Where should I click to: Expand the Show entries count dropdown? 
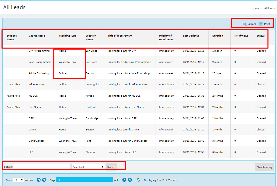tap(19, 180)
